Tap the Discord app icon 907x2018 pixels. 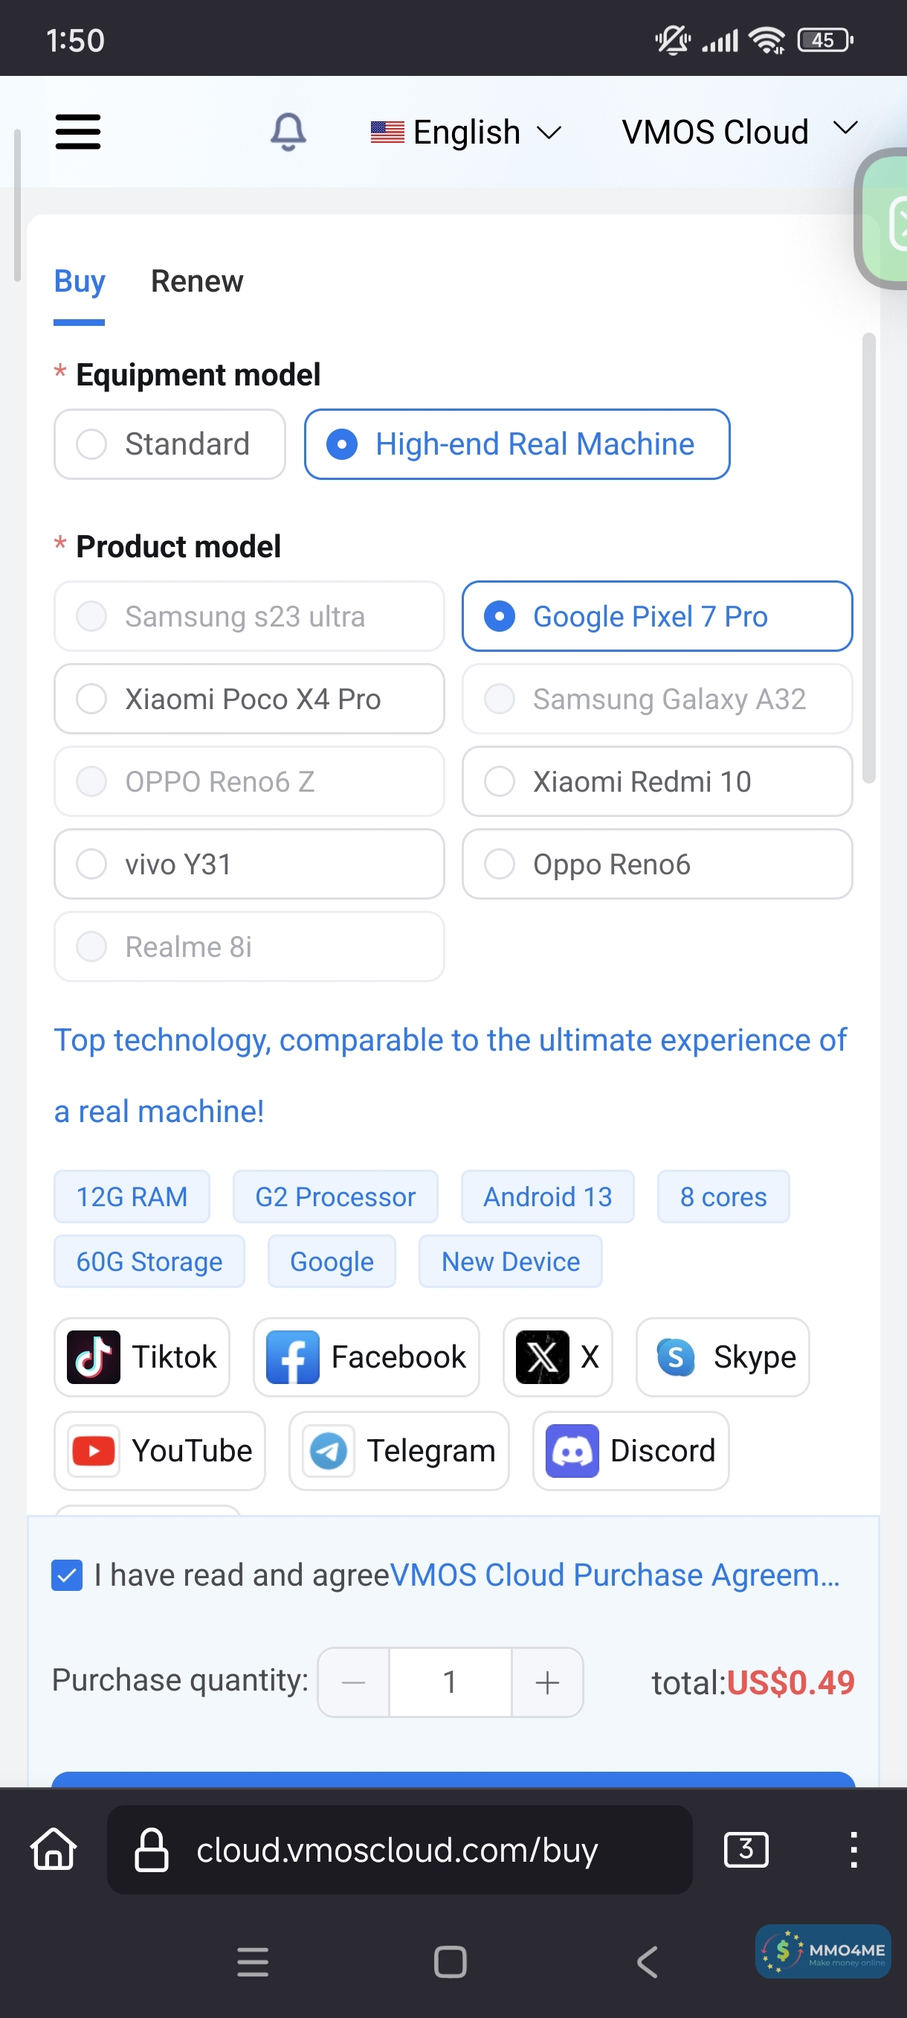coord(571,1451)
